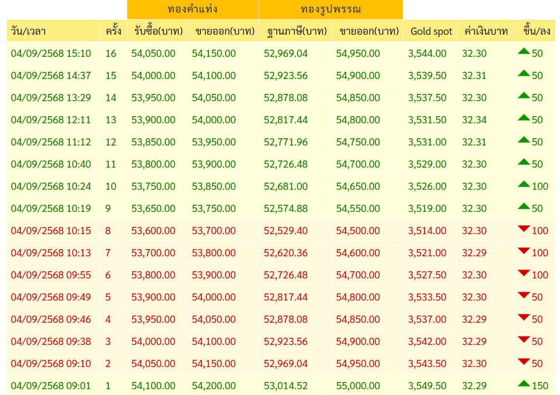Click Gold spot value 3,549.50
Screen dimensions: 560x395
(x=427, y=385)
